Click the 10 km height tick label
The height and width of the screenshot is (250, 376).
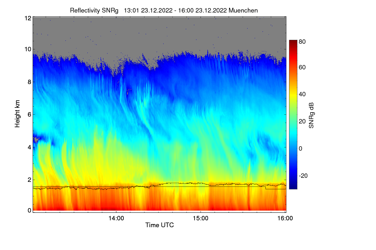pyautogui.click(x=28, y=49)
